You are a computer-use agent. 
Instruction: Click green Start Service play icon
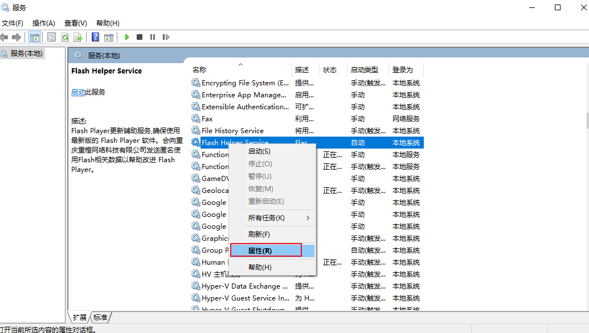click(127, 37)
